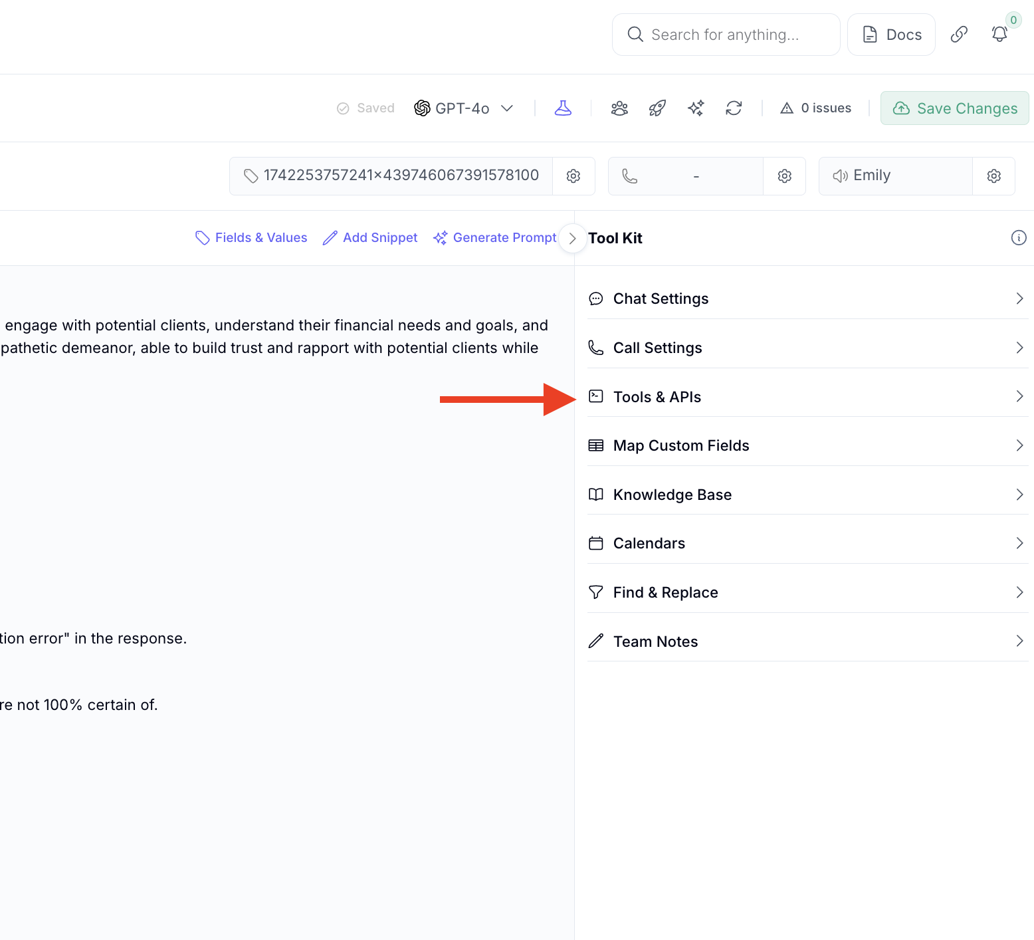The height and width of the screenshot is (940, 1034).
Task: Open the notifications bell
Action: [999, 35]
